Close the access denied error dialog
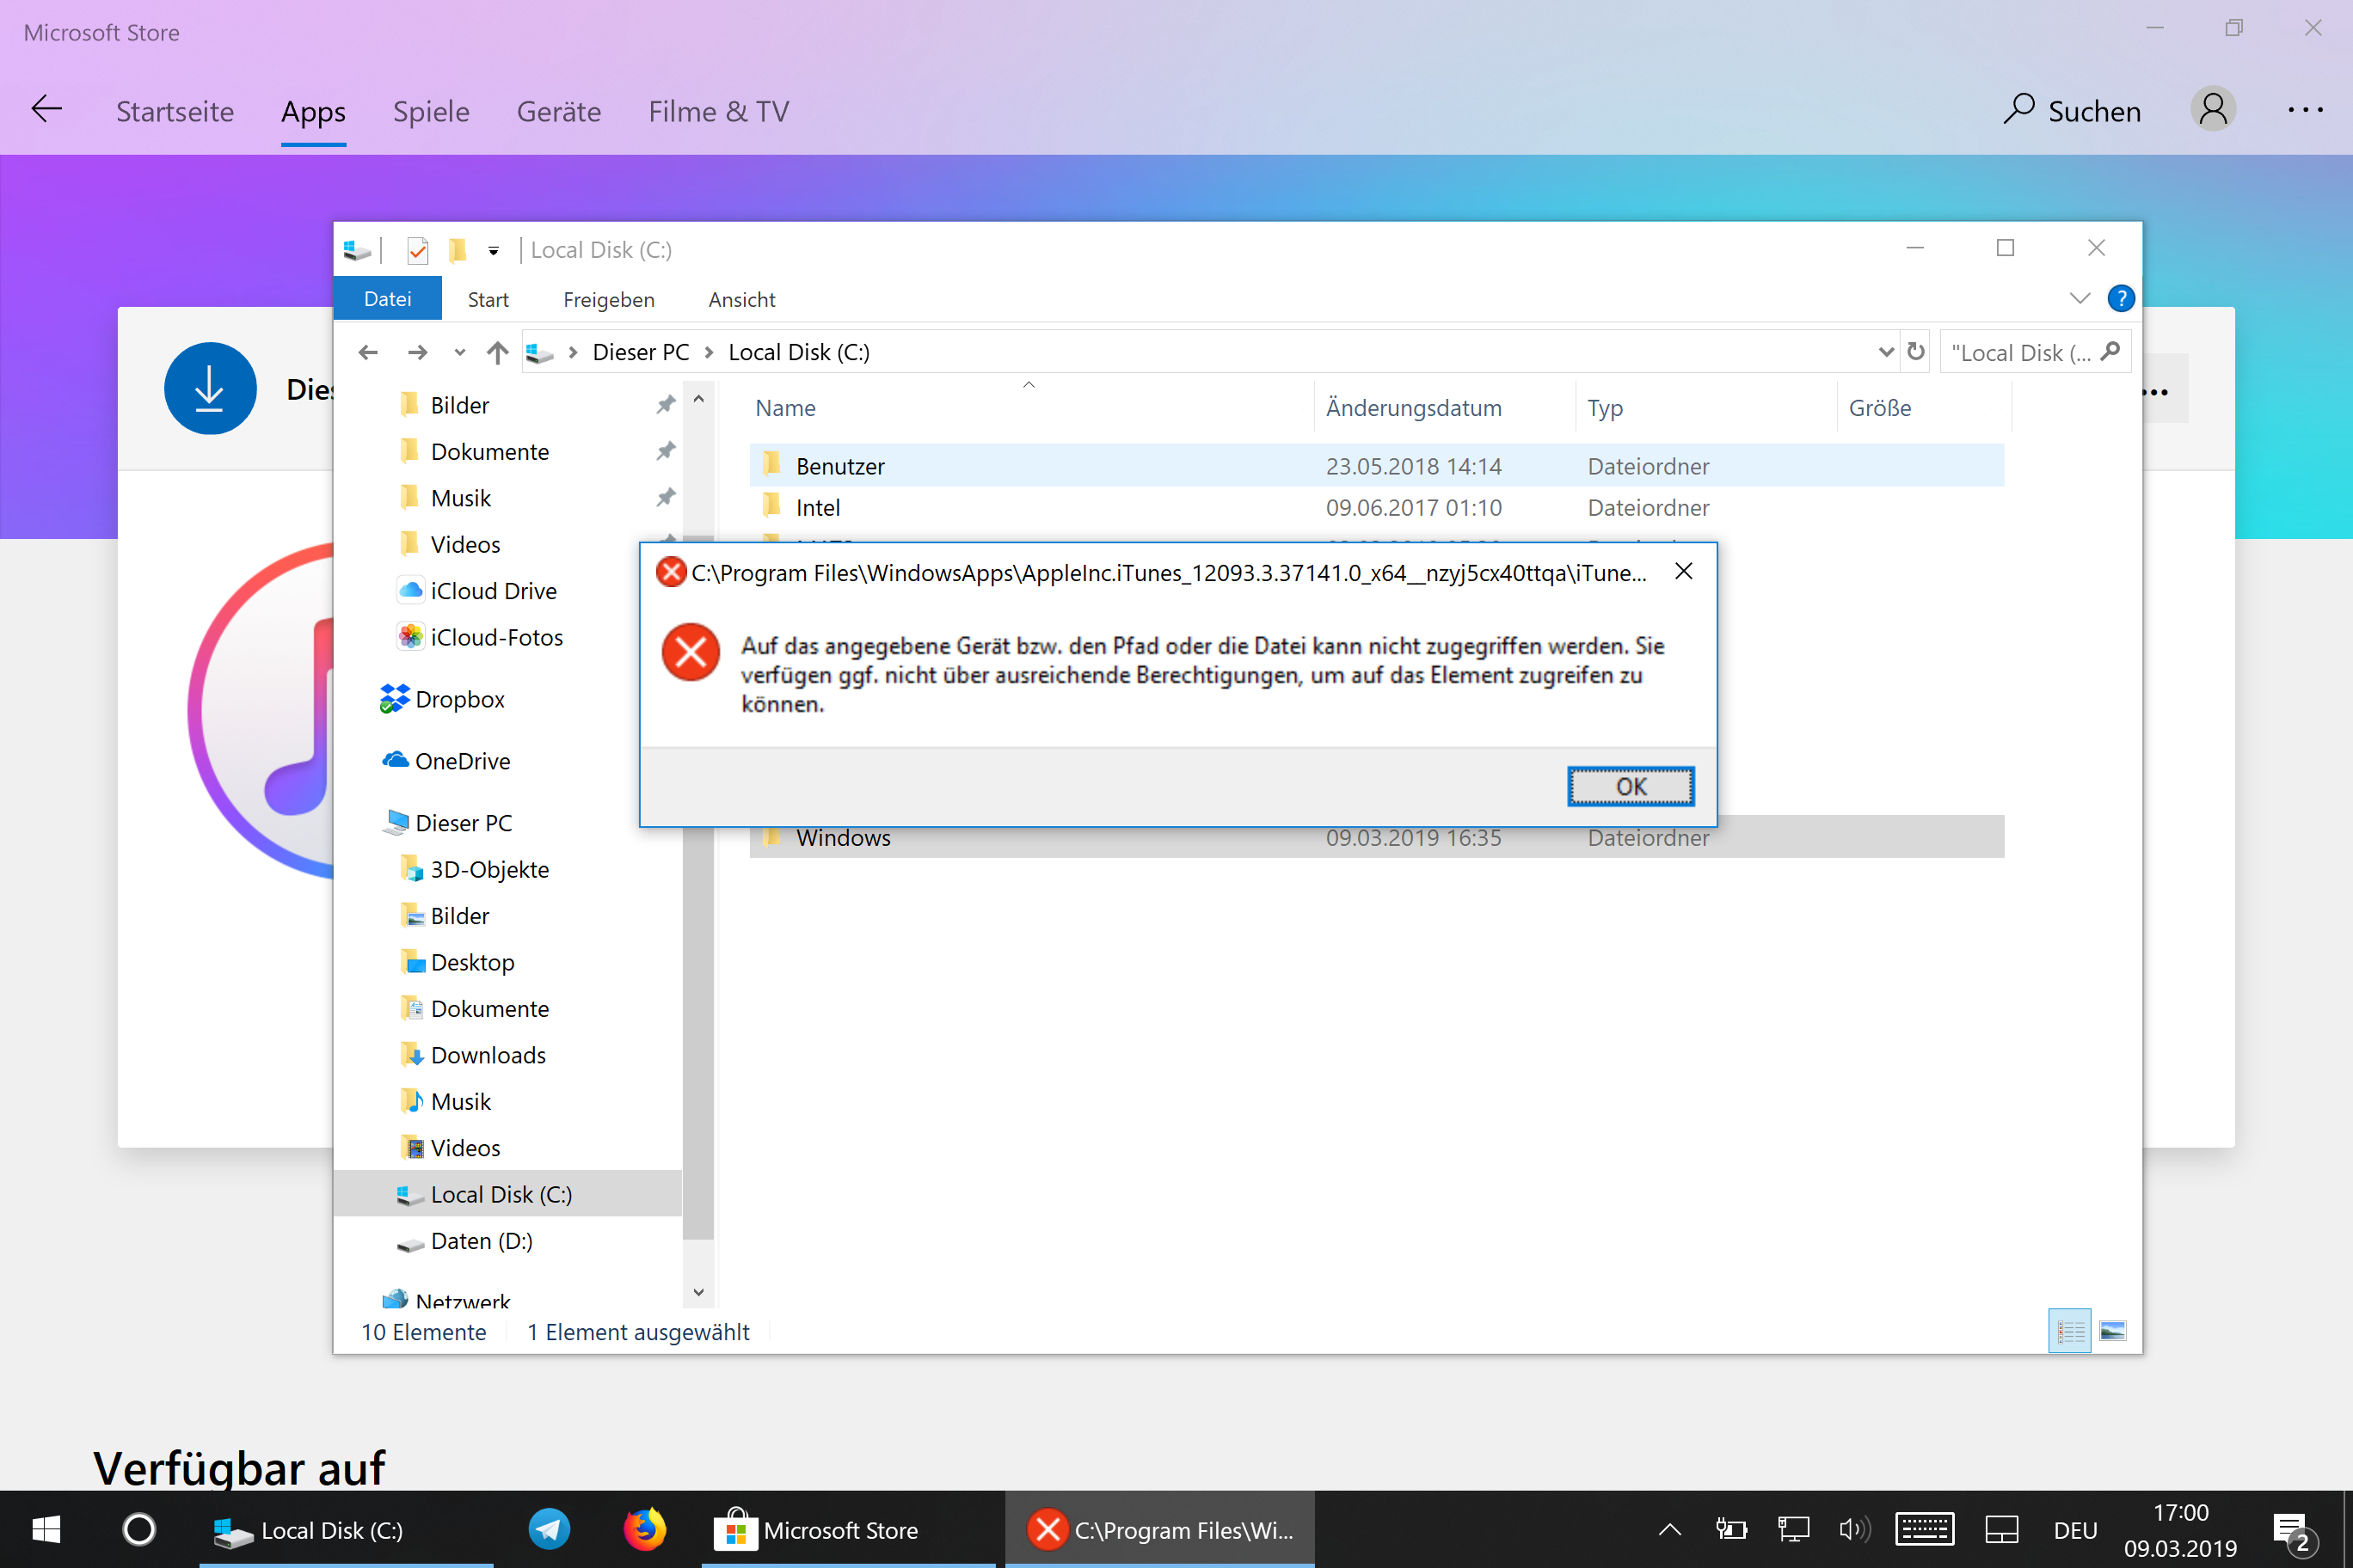 [x=1684, y=571]
